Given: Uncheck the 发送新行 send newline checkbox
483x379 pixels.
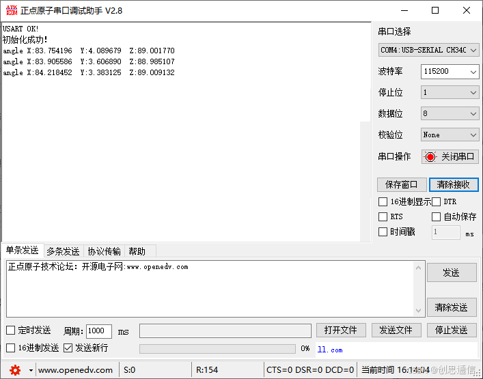Looking at the screenshot, I should pyautogui.click(x=68, y=348).
